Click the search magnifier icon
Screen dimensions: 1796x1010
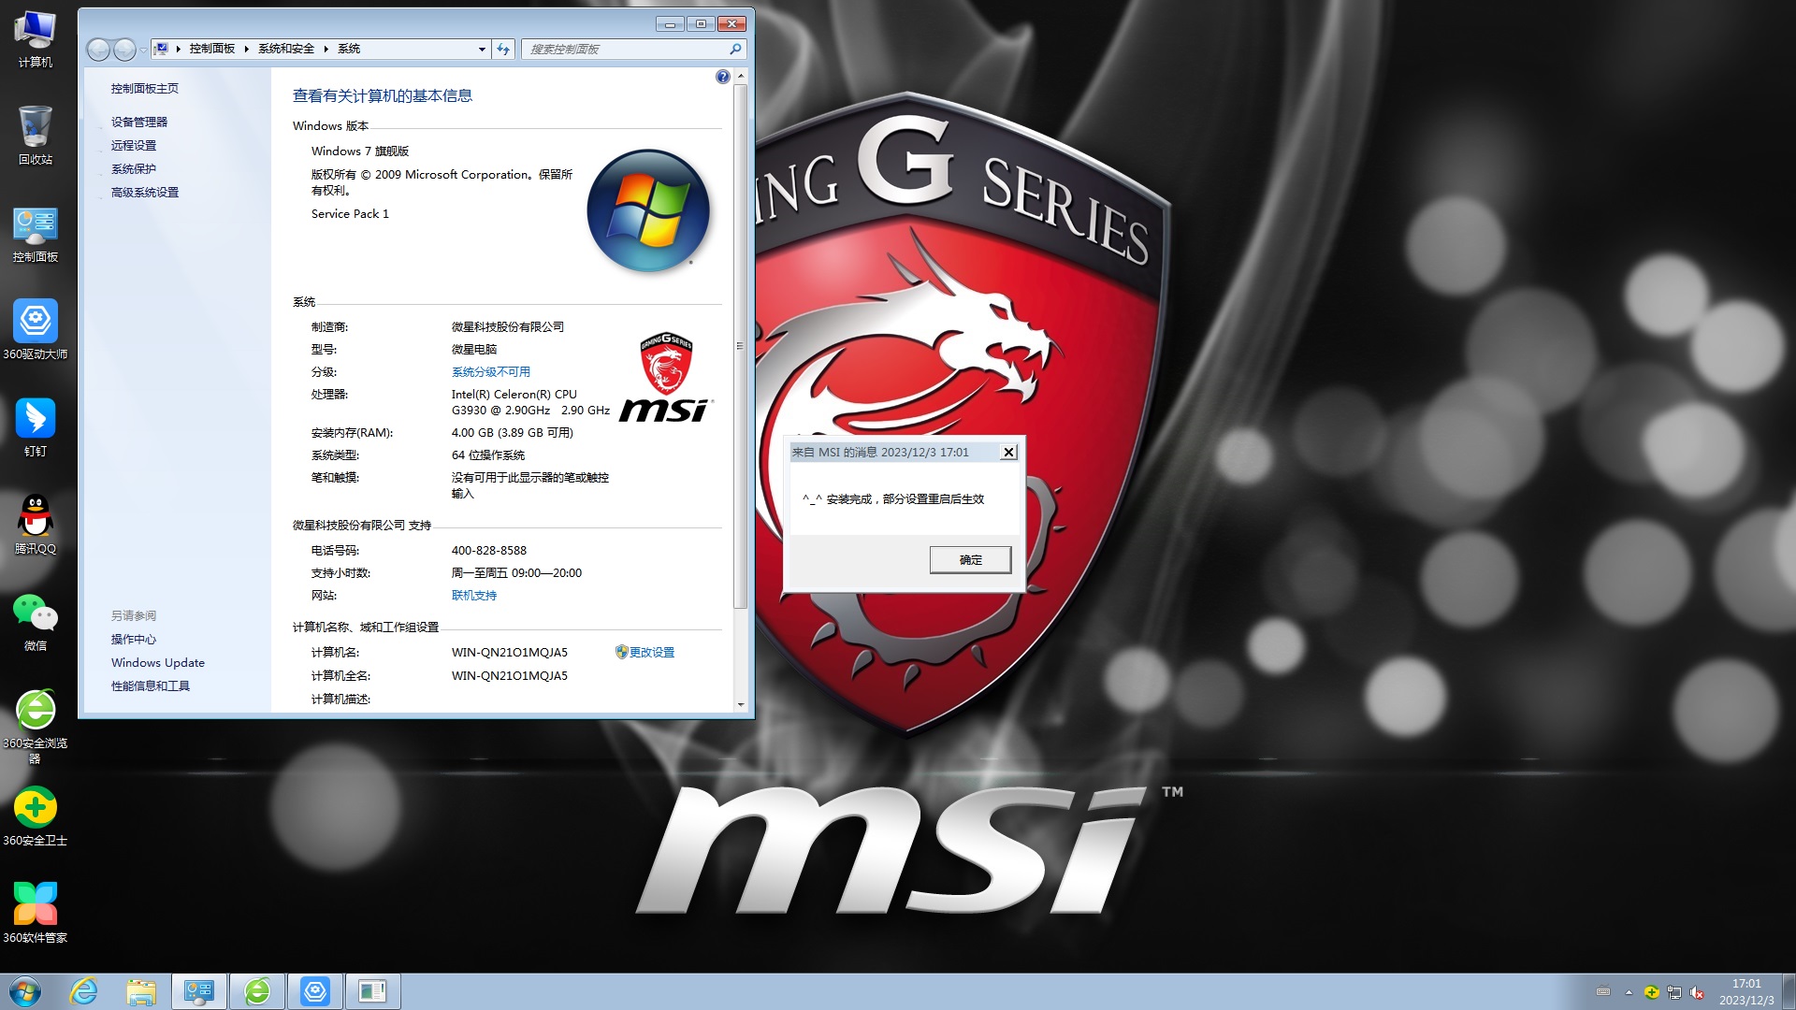point(735,49)
